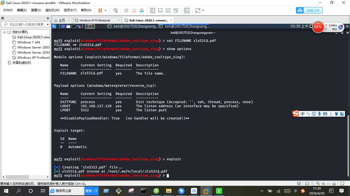Collapse the 我的计算机 tree node
The width and height of the screenshot is (350, 196).
[4, 32]
